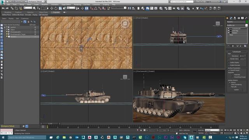
Task: Toggle the Percent Snap icon
Action: pos(100,8)
